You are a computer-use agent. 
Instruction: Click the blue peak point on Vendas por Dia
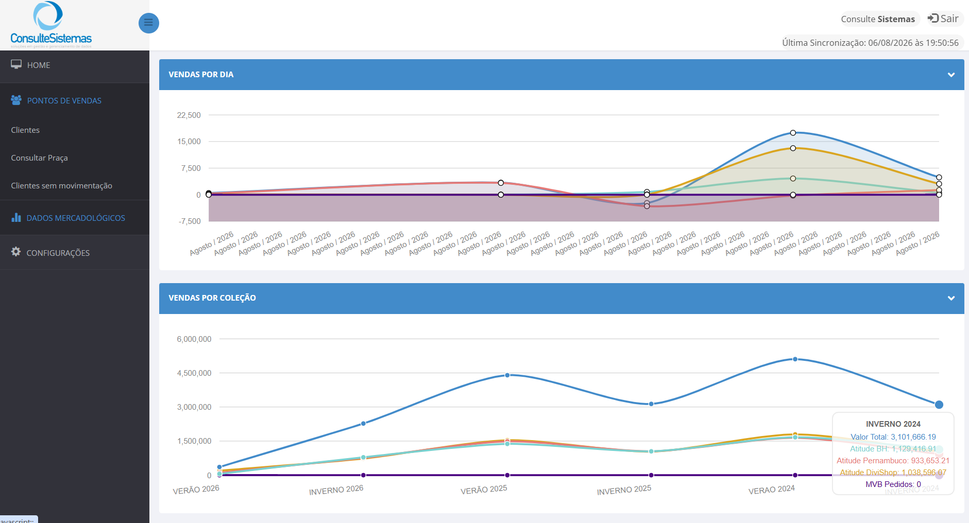click(x=793, y=133)
